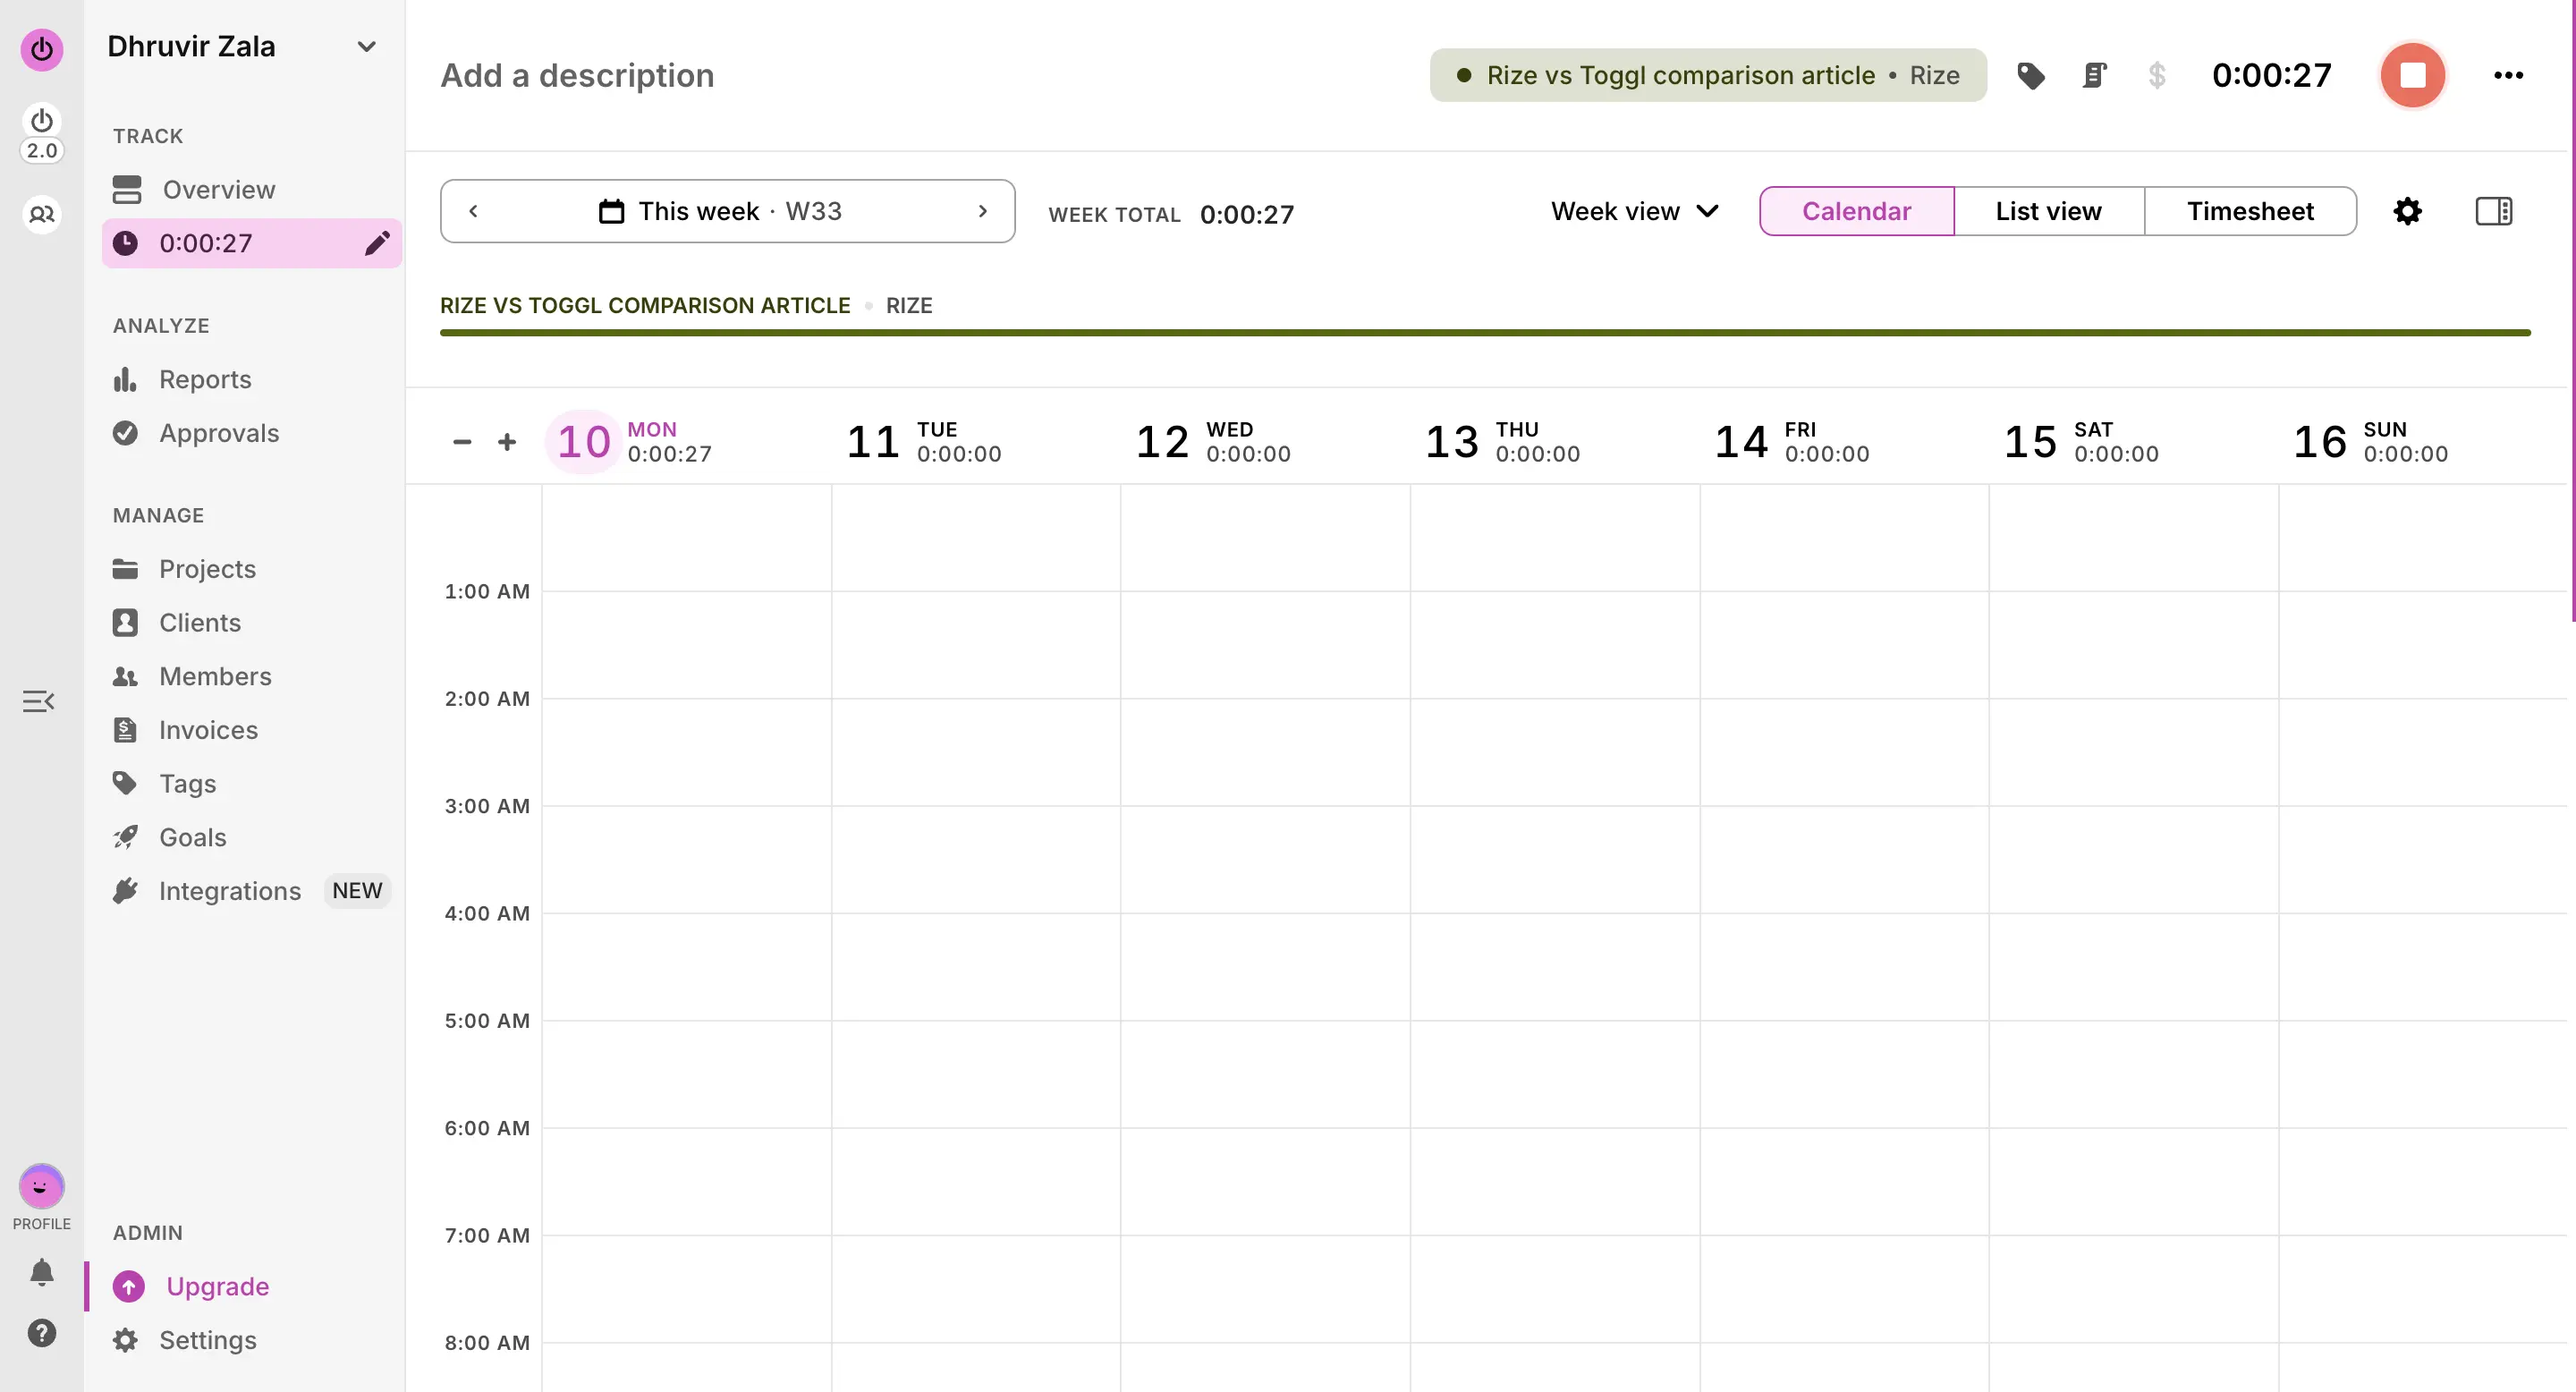Select Thursday 13 day header

[x=1502, y=441]
